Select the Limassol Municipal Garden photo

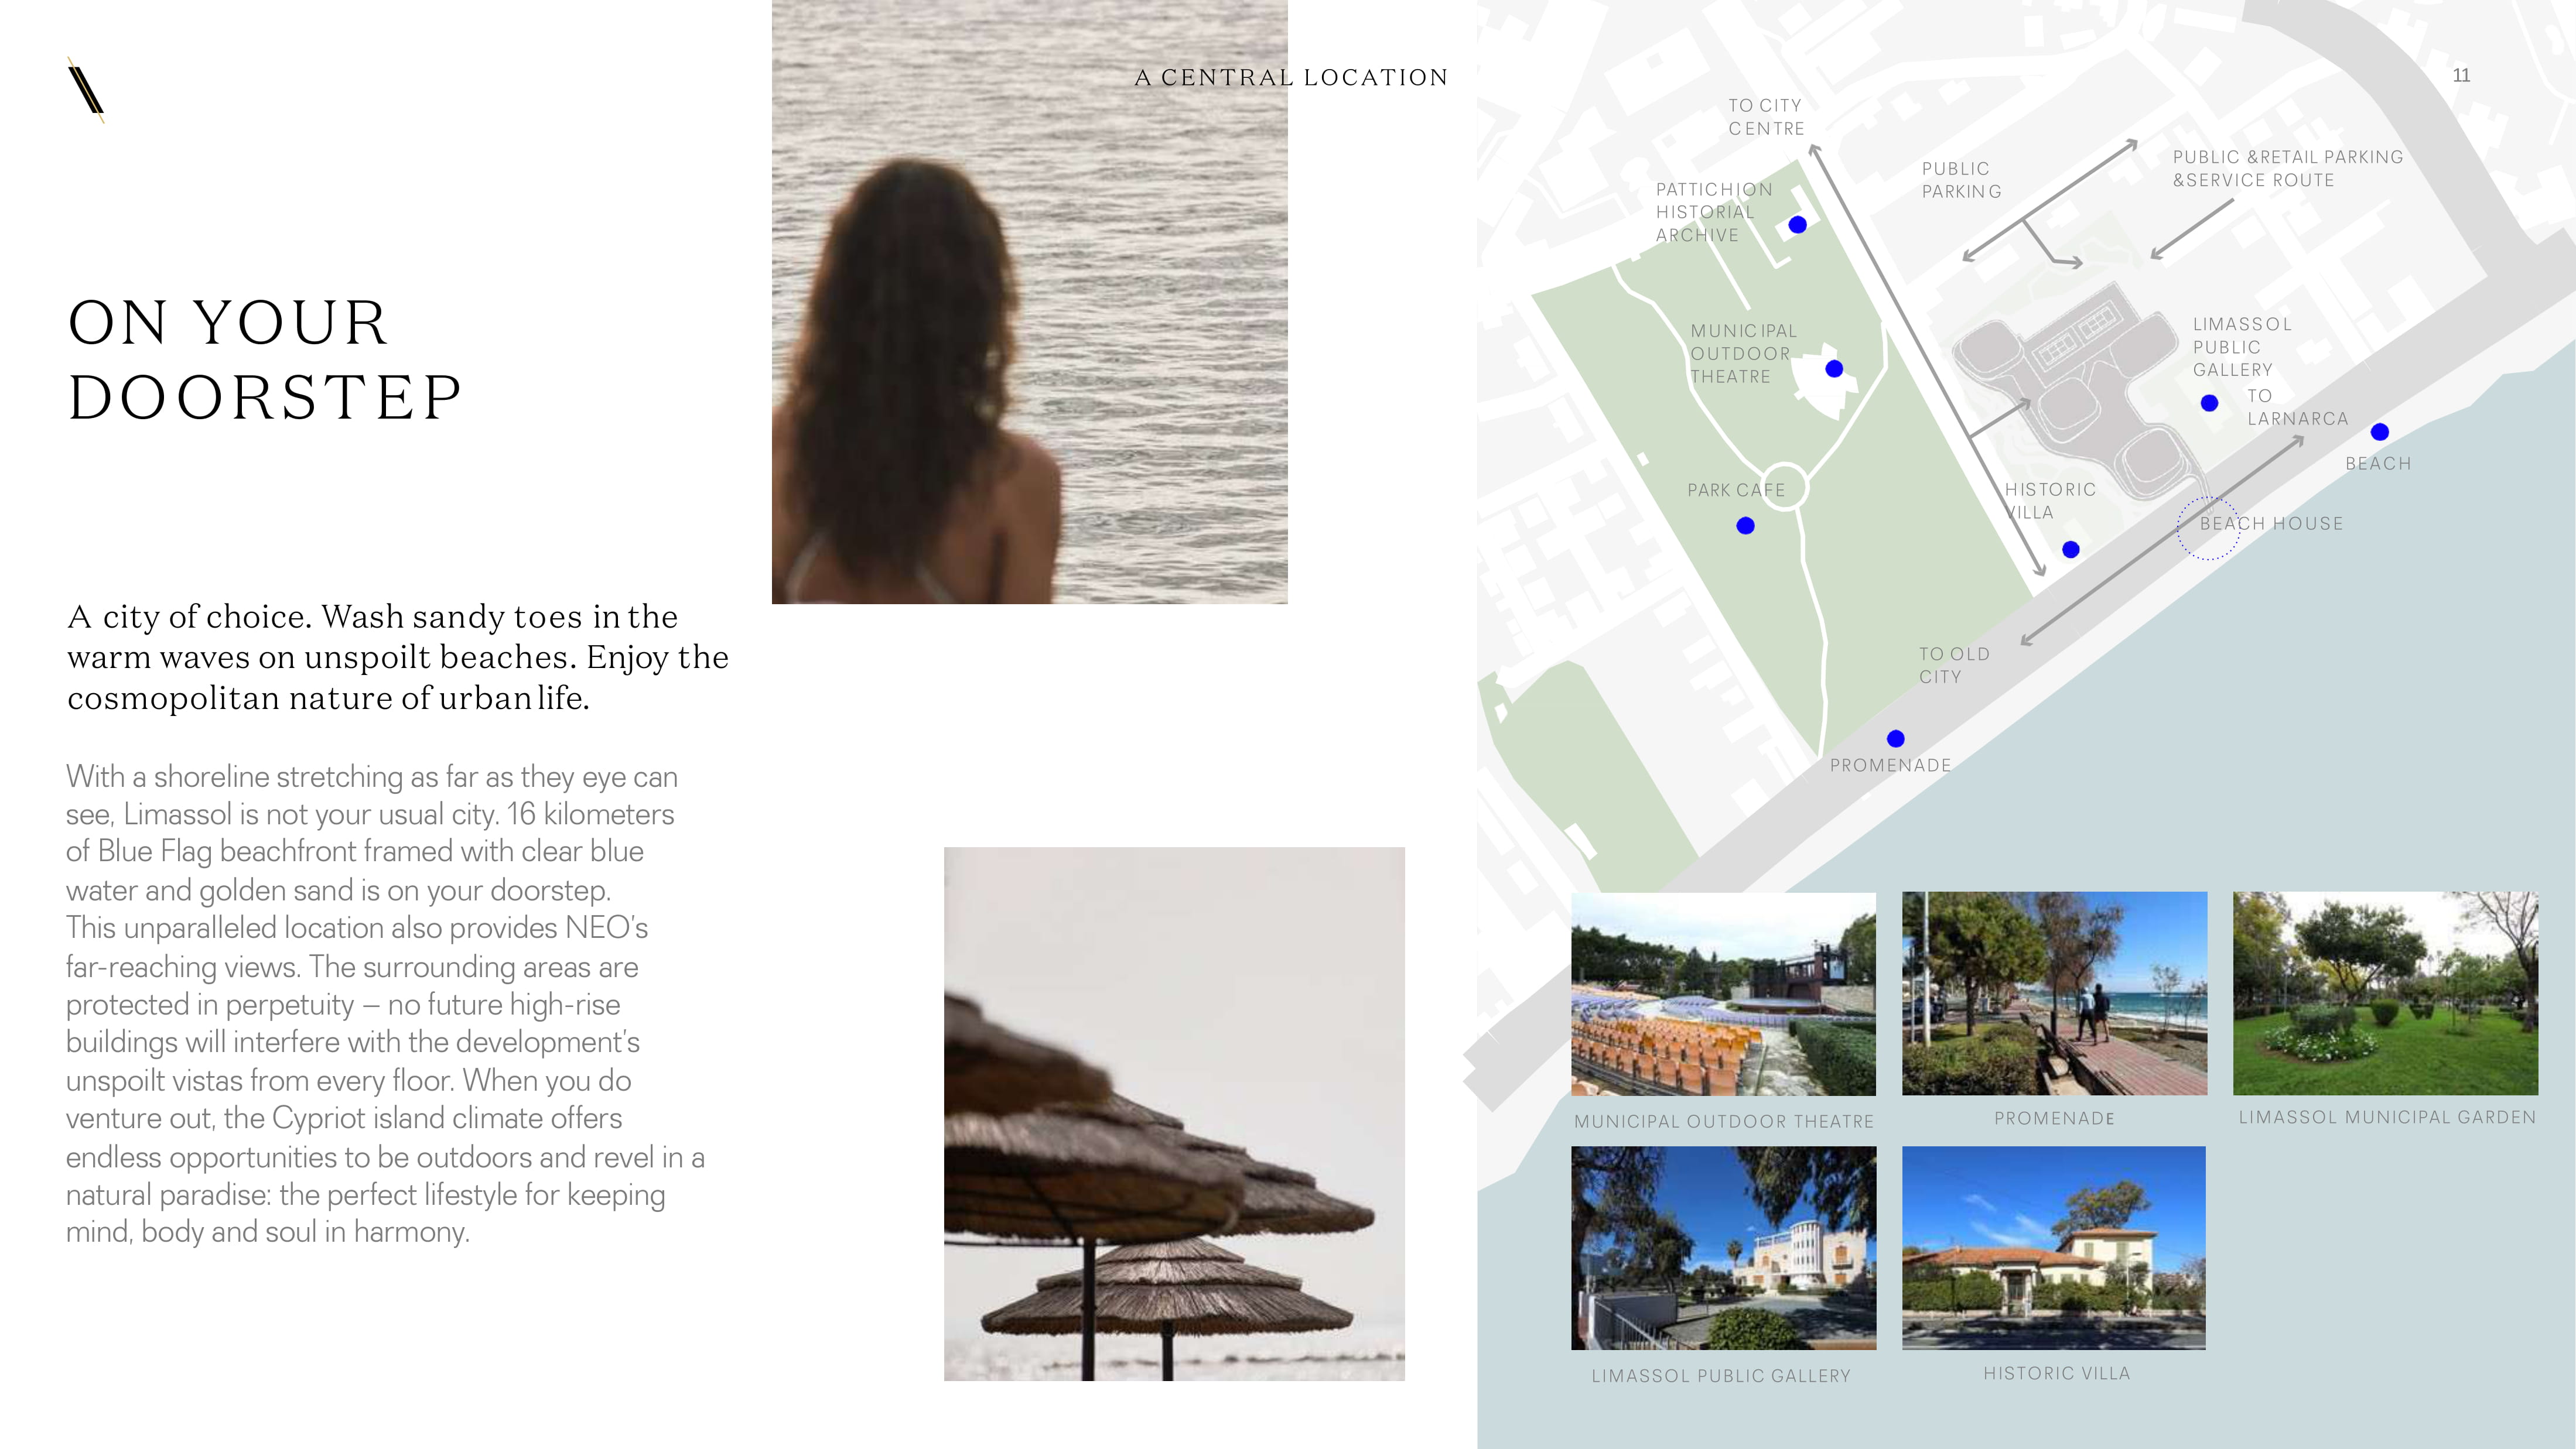pos(2385,994)
